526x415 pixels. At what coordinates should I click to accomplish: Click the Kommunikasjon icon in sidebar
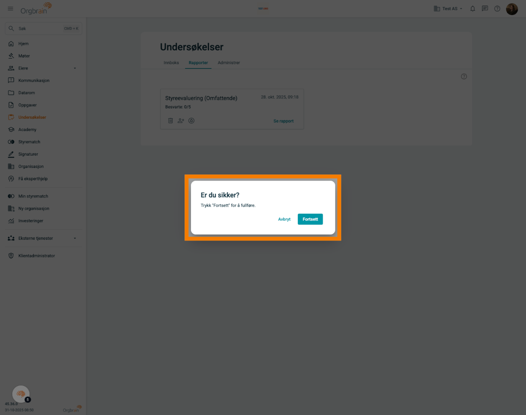11,81
